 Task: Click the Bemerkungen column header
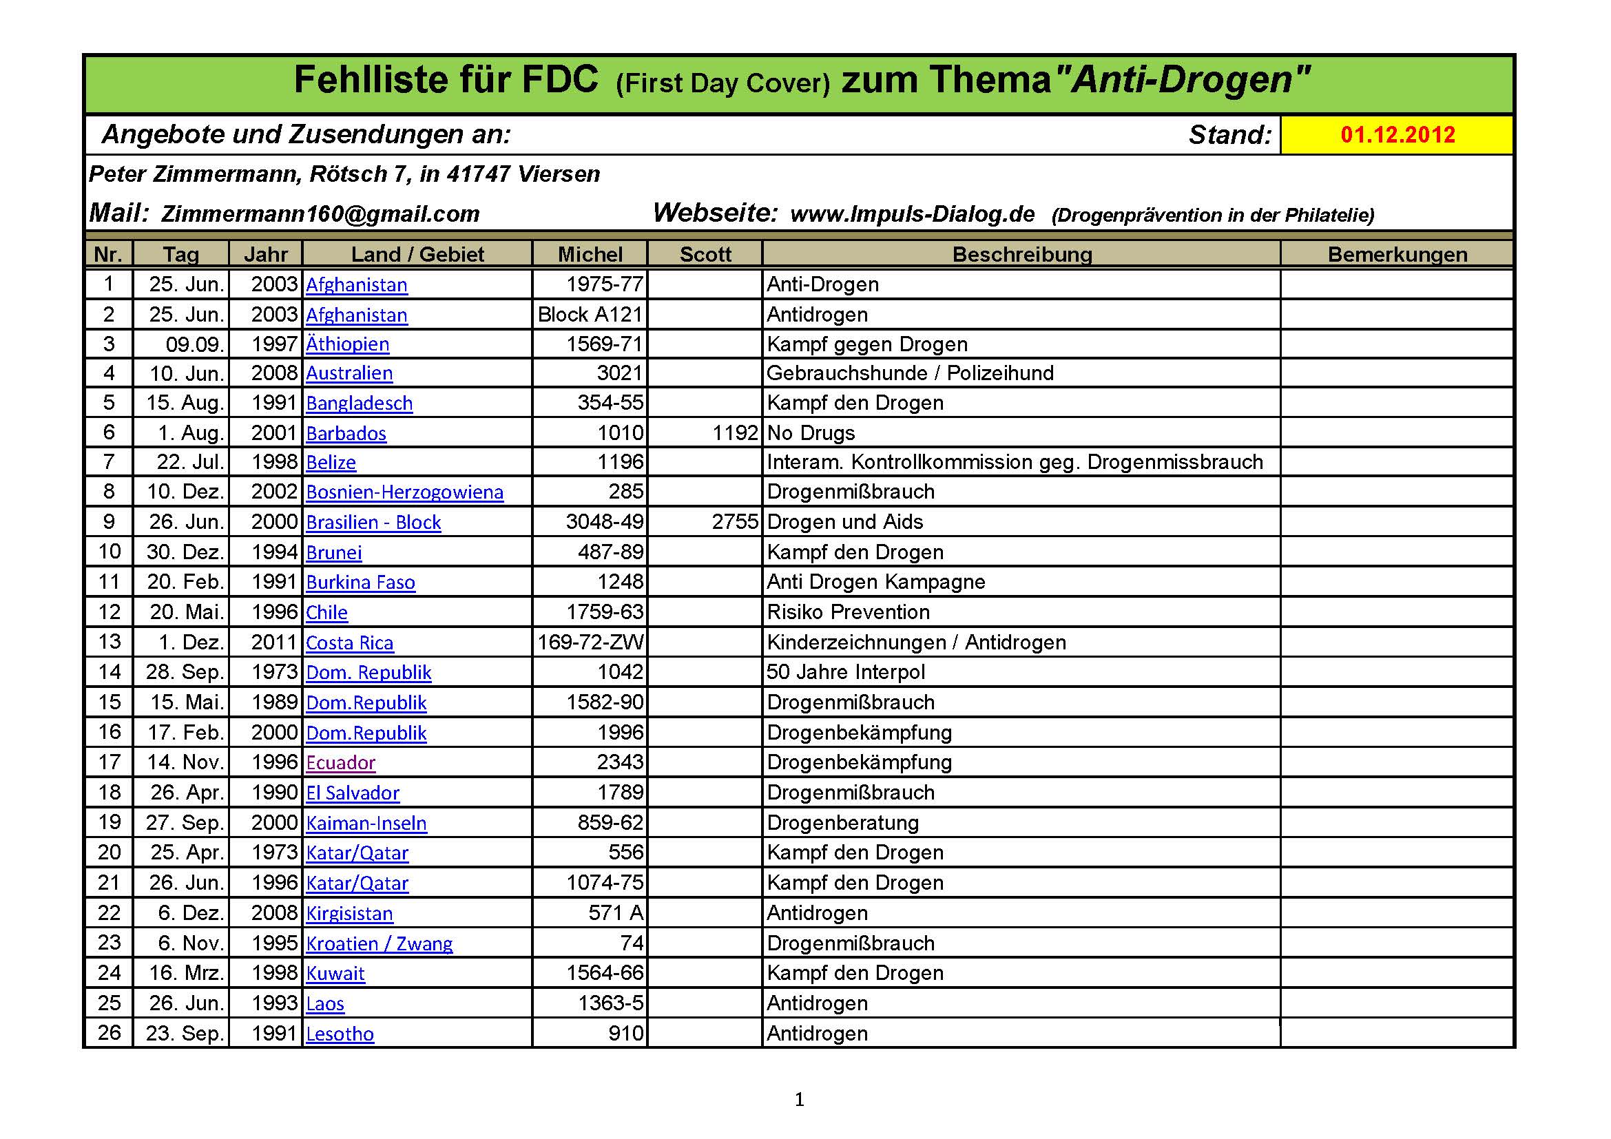1396,254
